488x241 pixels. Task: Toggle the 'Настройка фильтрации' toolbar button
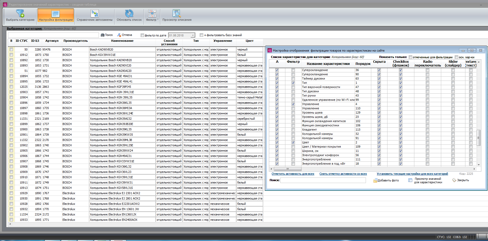tap(56, 16)
